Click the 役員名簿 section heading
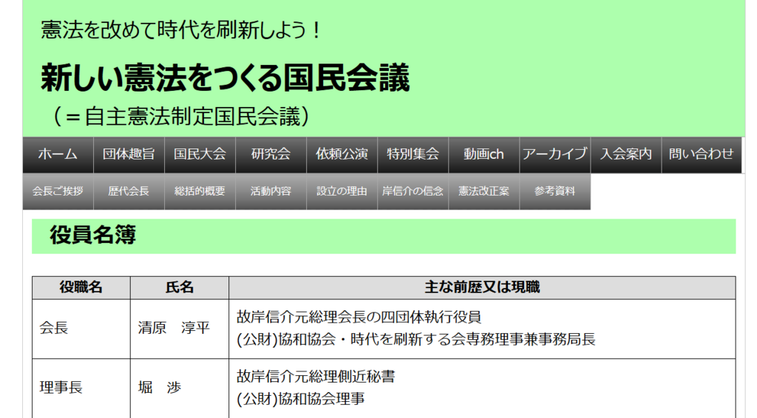The image size is (757, 418). [x=92, y=236]
